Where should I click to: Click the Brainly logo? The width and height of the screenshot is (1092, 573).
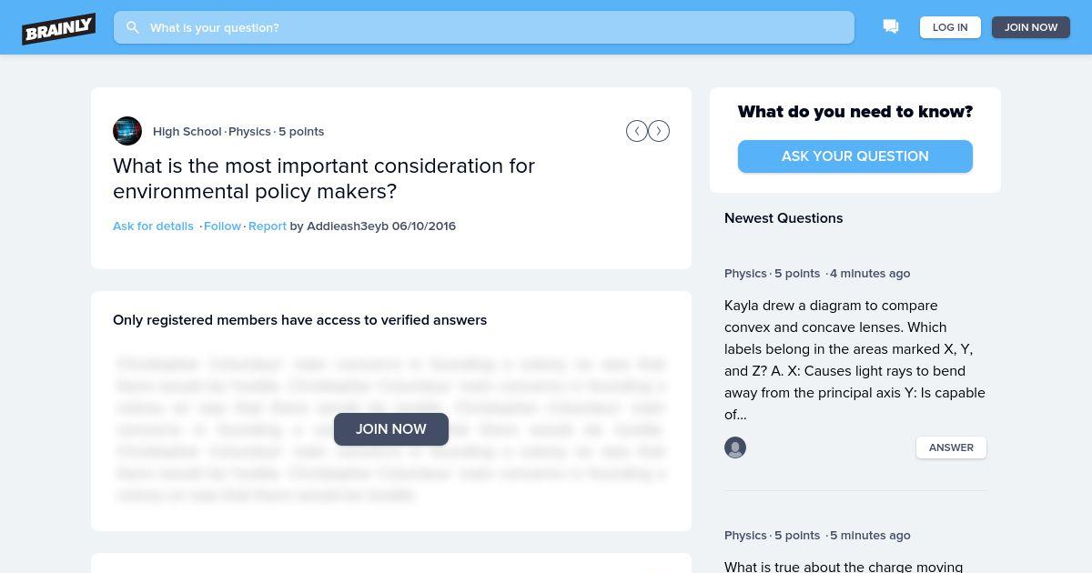[59, 28]
